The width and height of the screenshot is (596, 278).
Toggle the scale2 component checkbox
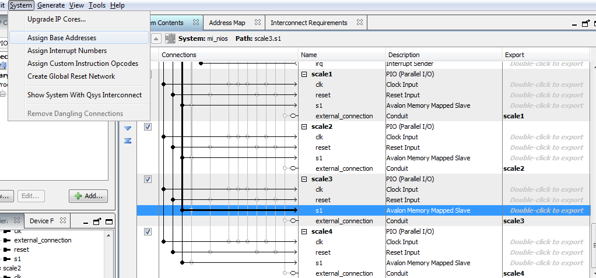(148, 127)
